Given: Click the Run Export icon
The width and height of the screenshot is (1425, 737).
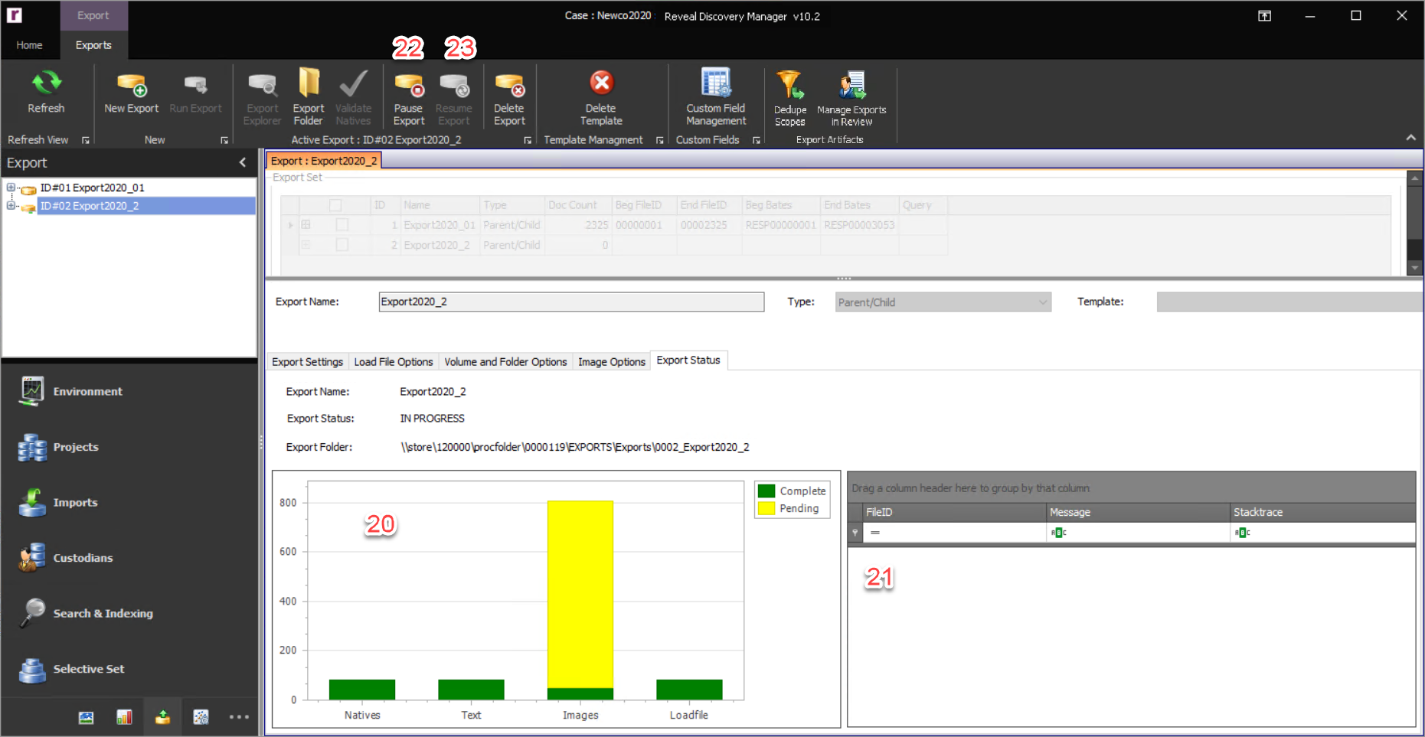Looking at the screenshot, I should coord(195,84).
